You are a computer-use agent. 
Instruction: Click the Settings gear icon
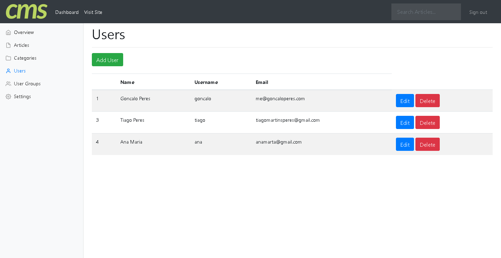tap(8, 97)
